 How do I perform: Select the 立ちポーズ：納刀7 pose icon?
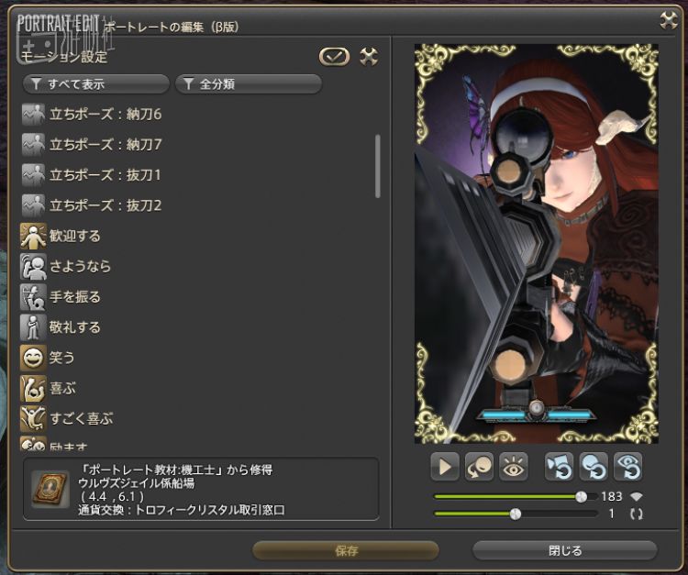click(x=33, y=144)
